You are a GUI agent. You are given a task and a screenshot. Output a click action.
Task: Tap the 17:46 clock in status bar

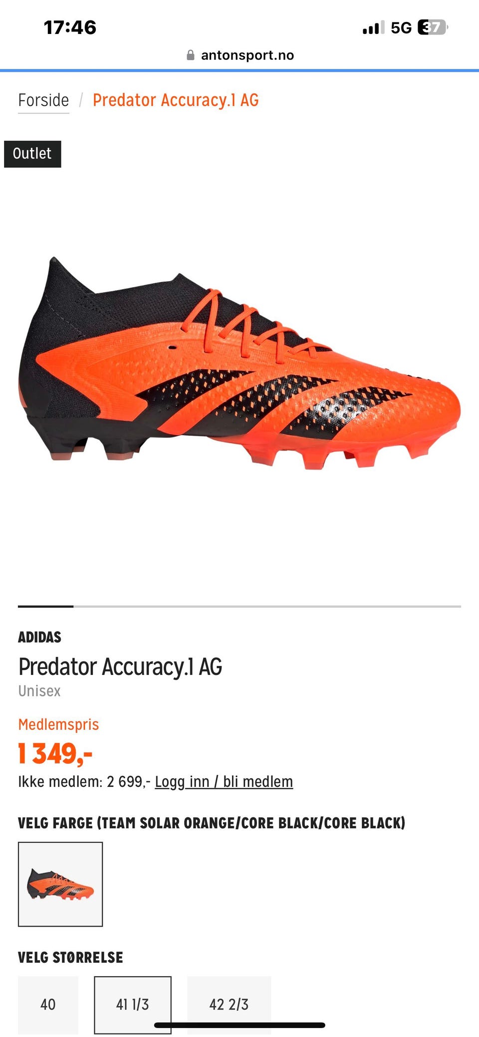tap(70, 27)
